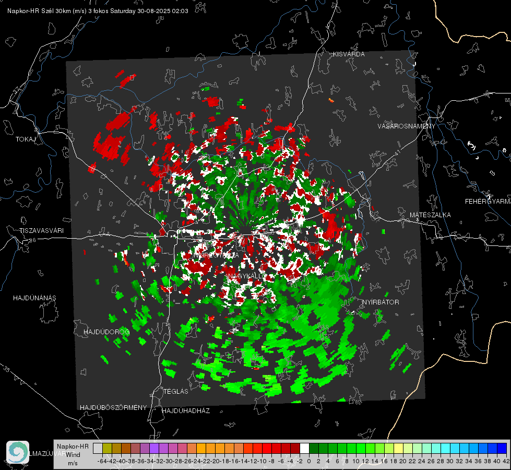Image resolution: width=511 pixels, height=470 pixels.
Task: Click road number 37 near Tokaj
Action: click(16, 89)
